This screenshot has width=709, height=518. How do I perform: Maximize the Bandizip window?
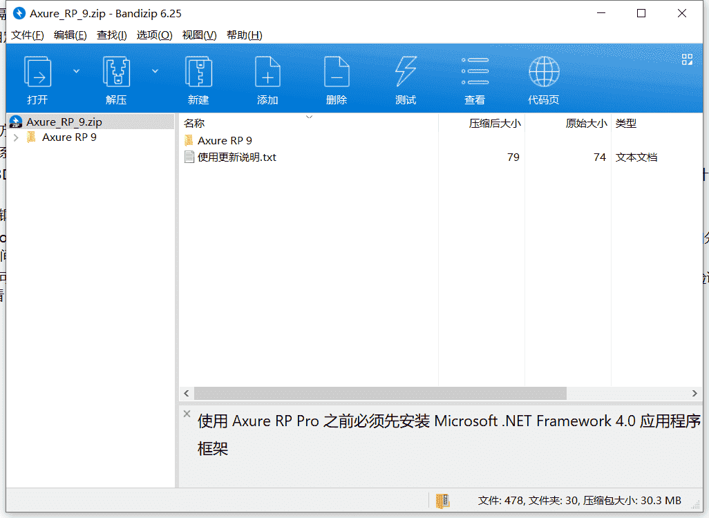[641, 14]
